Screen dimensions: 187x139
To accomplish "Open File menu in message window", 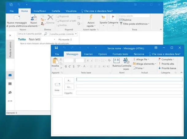I will tap(57, 54).
